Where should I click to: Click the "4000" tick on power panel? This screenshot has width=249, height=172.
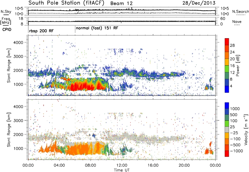[18, 43]
